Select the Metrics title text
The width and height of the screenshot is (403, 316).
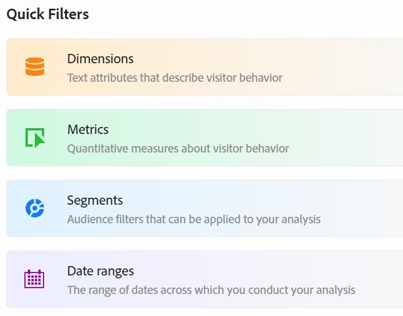[88, 129]
